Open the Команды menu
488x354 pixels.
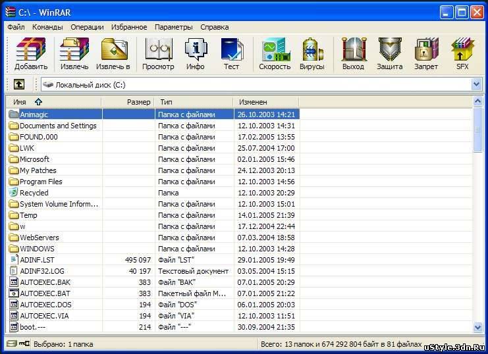pos(47,27)
